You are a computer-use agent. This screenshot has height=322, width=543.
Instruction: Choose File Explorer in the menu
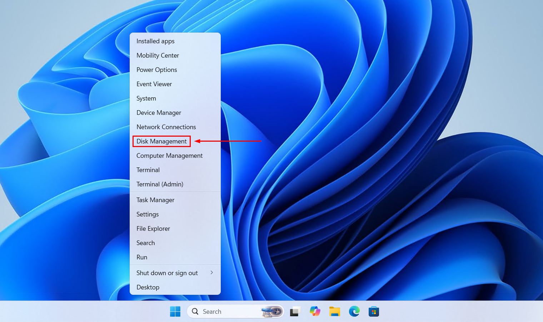(175, 229)
